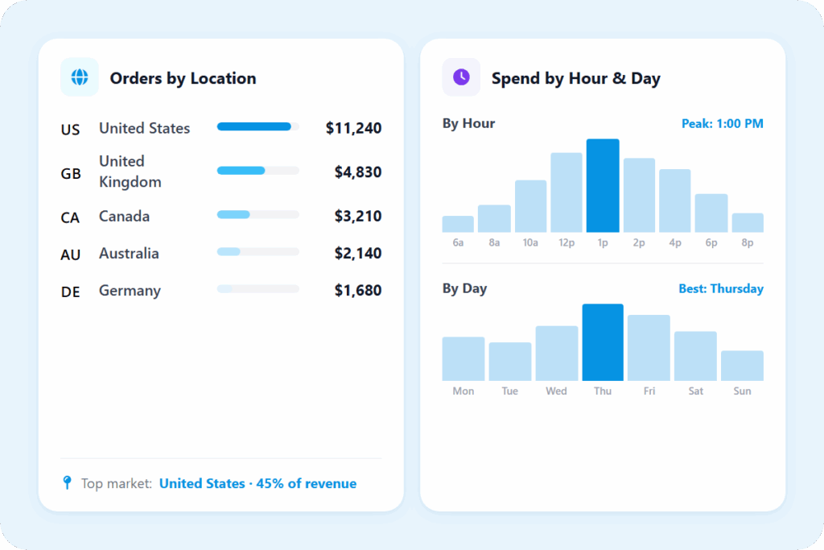This screenshot has height=550, width=824.
Task: Select the 12p bar in hourly chart
Action: pyautogui.click(x=566, y=193)
